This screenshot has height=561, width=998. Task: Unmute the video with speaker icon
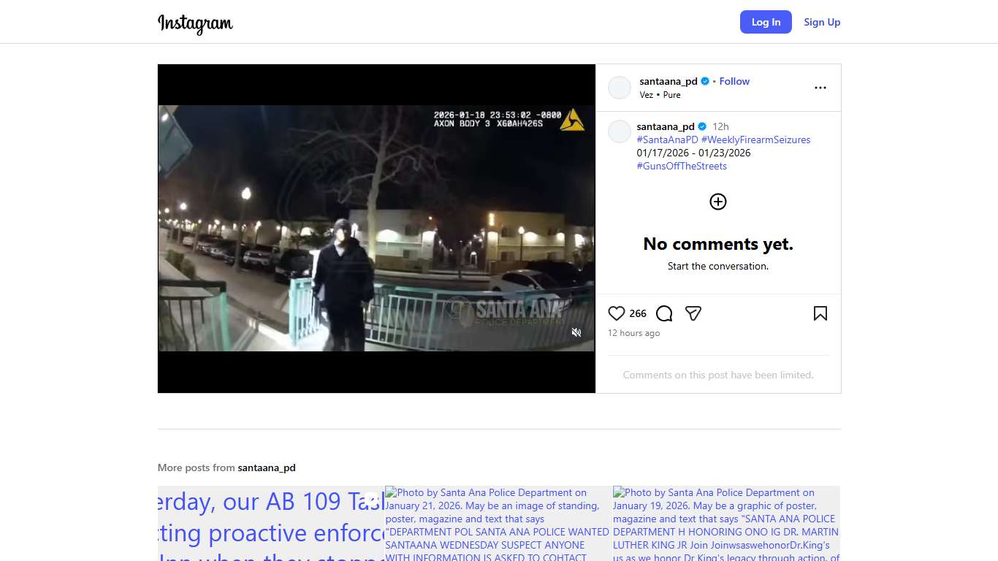coord(576,332)
